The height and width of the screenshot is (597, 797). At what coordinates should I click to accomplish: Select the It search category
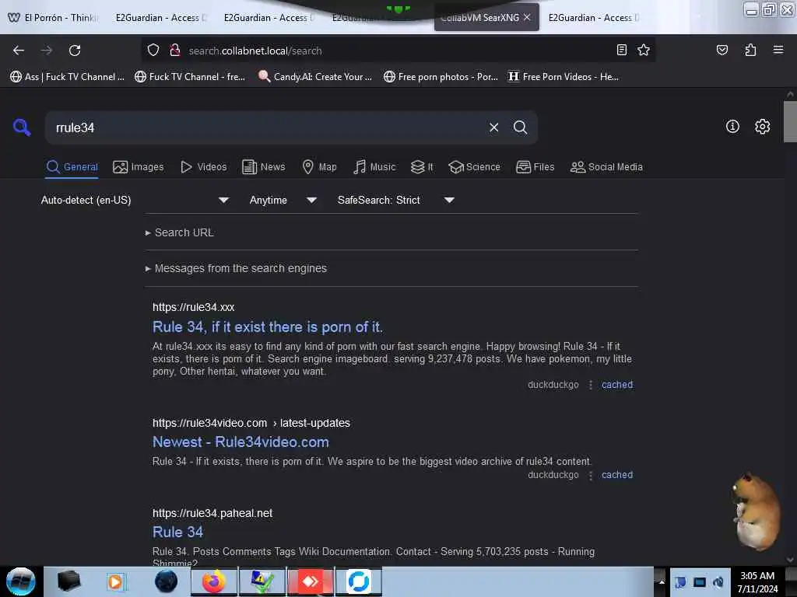(422, 167)
